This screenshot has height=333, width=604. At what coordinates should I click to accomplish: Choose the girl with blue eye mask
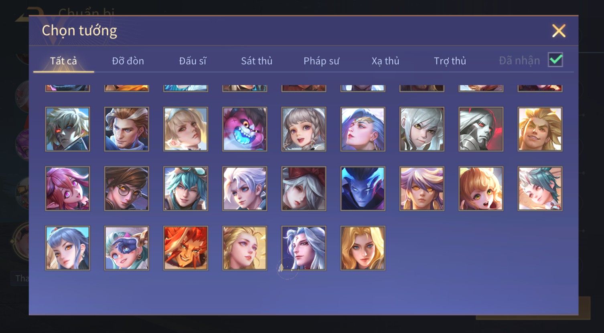coord(127,248)
